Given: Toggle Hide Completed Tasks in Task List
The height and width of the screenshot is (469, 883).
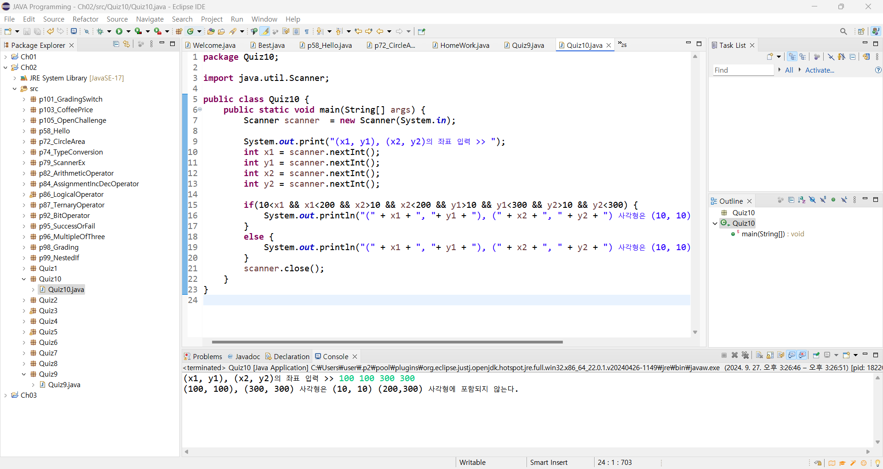Looking at the screenshot, I should tap(831, 57).
